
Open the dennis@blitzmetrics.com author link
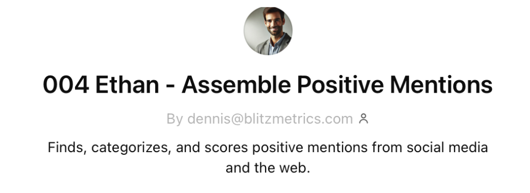click(270, 119)
